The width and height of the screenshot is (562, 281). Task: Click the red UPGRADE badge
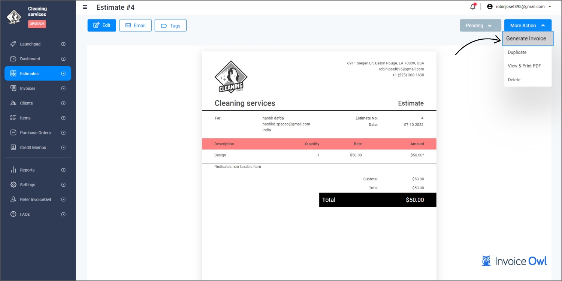[x=37, y=24]
